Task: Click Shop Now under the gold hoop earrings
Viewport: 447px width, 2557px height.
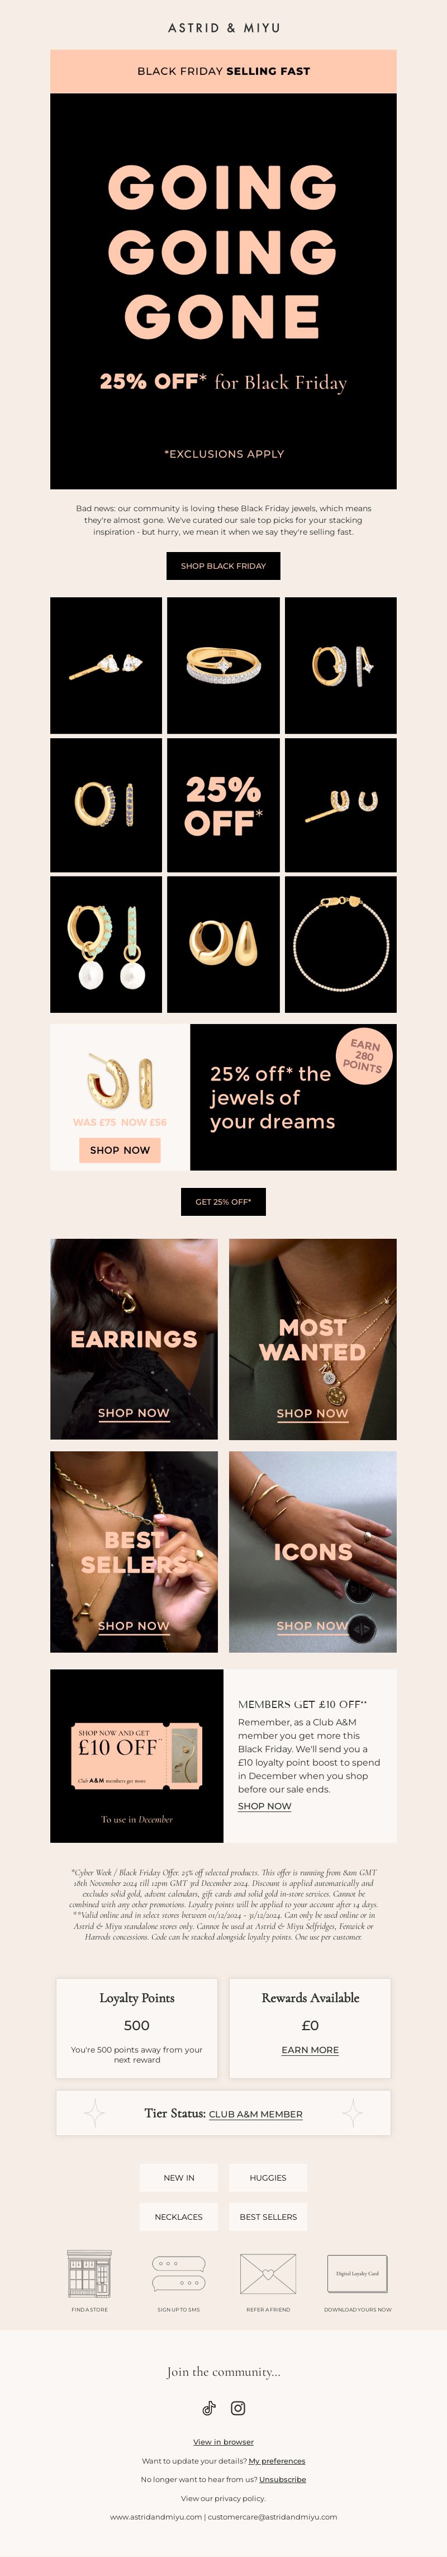Action: [120, 1149]
